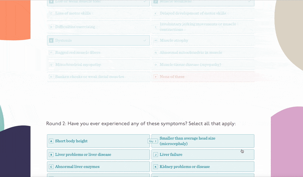Choose Mitochondrial myopathy option
The image size is (303, 177).
click(98, 65)
